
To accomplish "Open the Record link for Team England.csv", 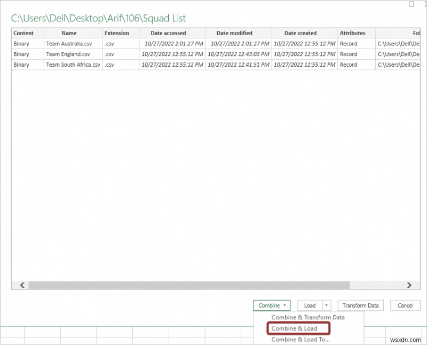I will click(x=348, y=54).
